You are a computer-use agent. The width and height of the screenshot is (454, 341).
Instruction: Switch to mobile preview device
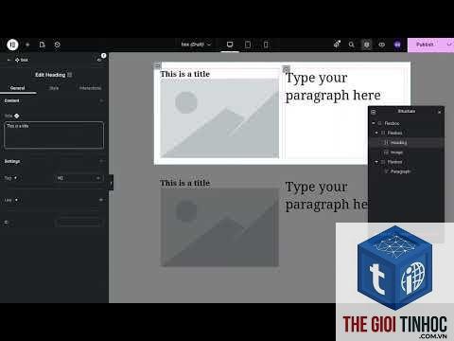point(266,45)
